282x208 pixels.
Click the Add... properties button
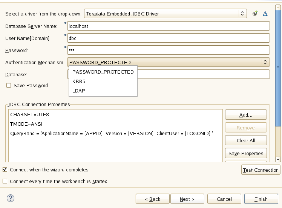tap(246, 115)
